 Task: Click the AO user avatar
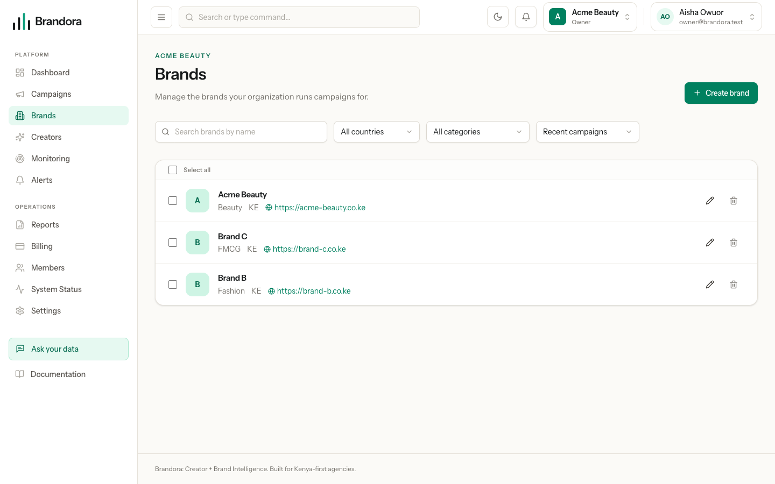pos(665,17)
